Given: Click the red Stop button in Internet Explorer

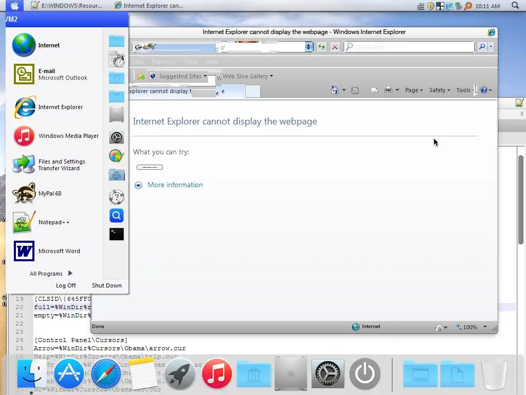Looking at the screenshot, I should (335, 47).
